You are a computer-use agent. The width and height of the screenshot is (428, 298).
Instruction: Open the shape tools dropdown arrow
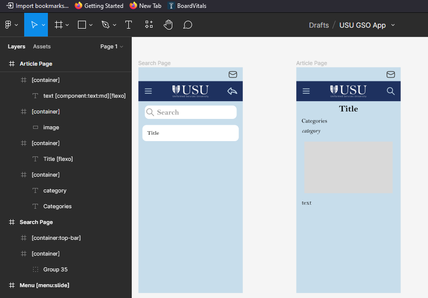pos(91,25)
